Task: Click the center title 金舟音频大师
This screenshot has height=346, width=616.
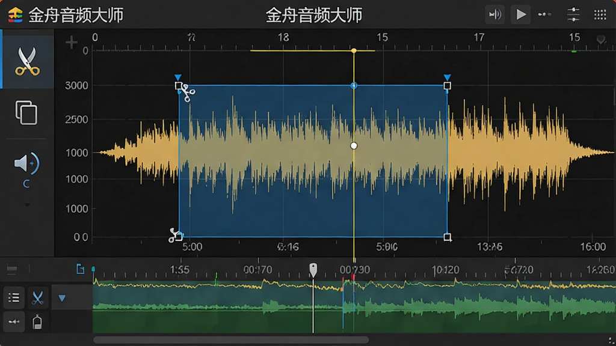Action: tap(314, 15)
